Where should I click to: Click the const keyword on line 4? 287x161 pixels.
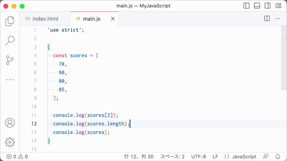coord(60,55)
